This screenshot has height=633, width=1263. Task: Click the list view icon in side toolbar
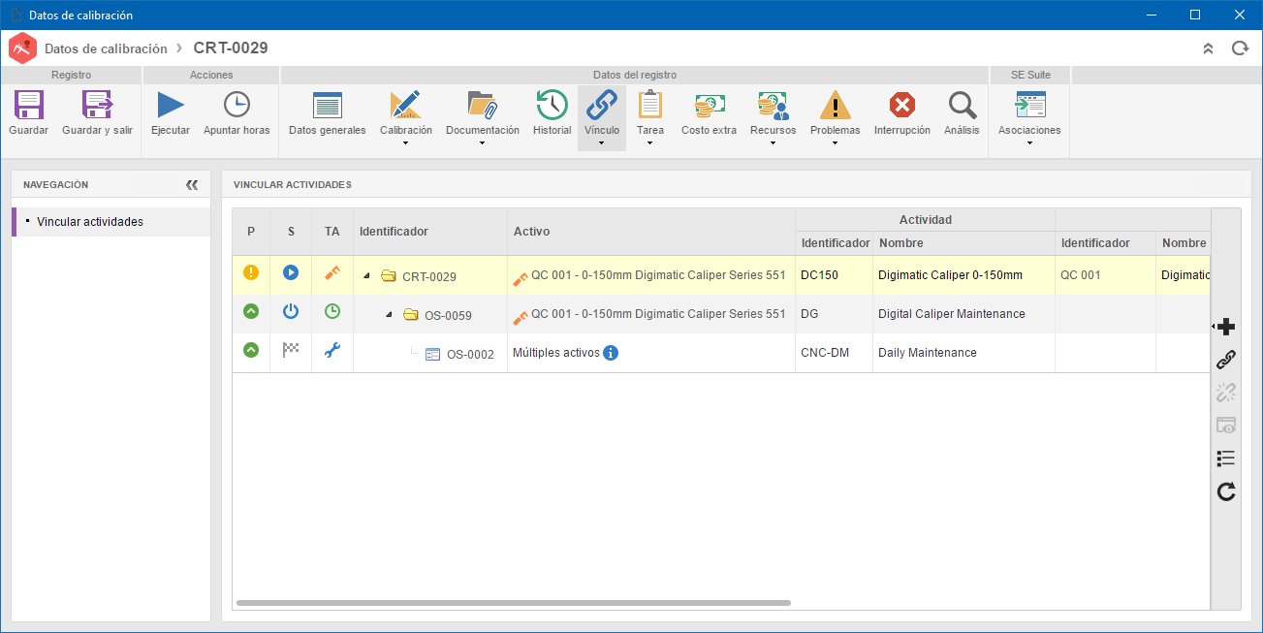click(1226, 459)
